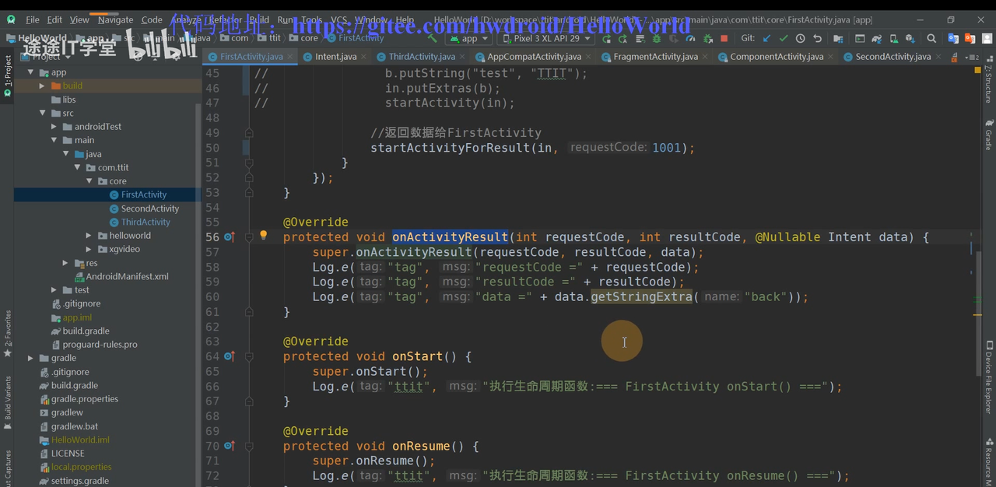Click the Debug app bug icon

[656, 38]
